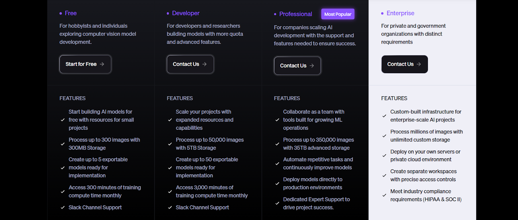The image size is (518, 220).
Task: Click checkmark beside Dedicated Expert Support
Action: [x=277, y=204]
